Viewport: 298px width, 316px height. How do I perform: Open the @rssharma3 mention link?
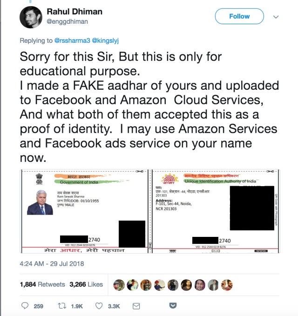coord(72,40)
